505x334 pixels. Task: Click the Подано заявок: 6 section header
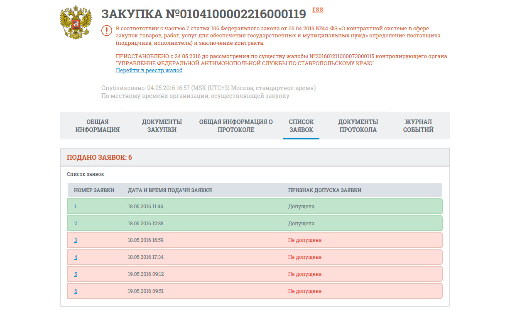99,158
